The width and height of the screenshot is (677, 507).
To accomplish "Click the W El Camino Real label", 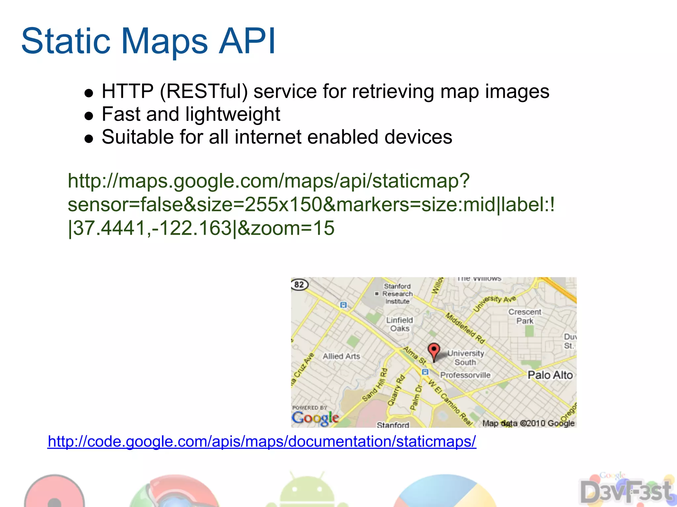I will [x=451, y=403].
